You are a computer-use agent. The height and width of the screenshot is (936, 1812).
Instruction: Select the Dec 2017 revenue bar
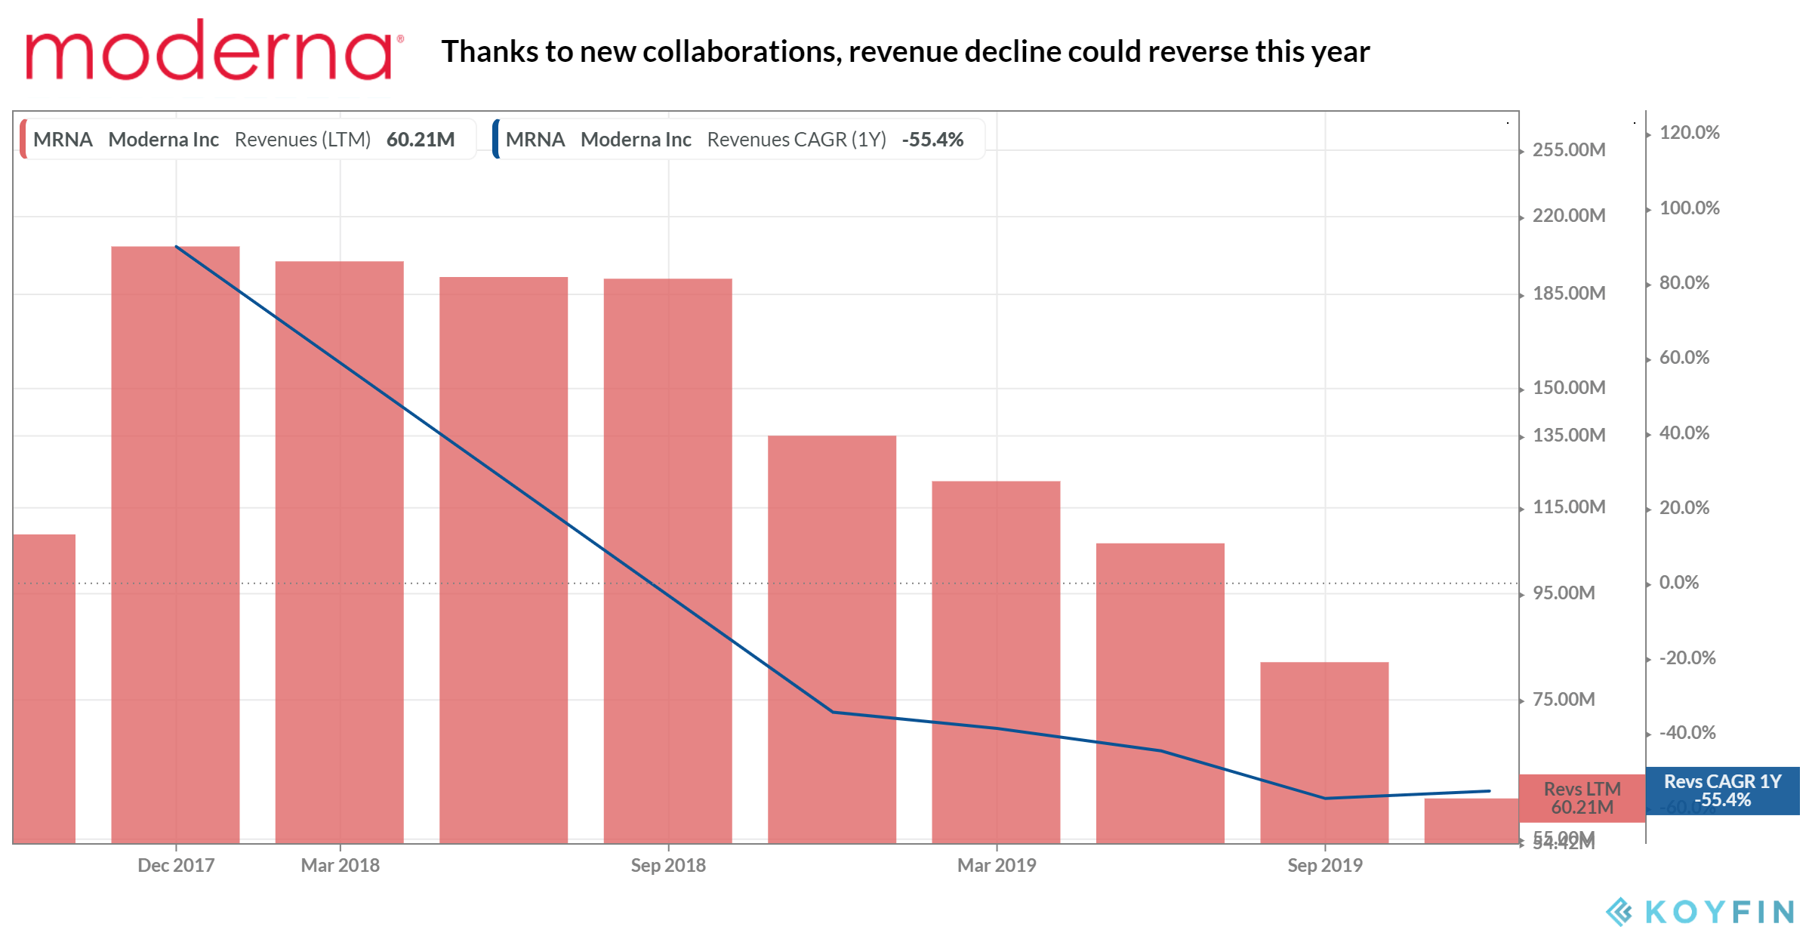(175, 544)
